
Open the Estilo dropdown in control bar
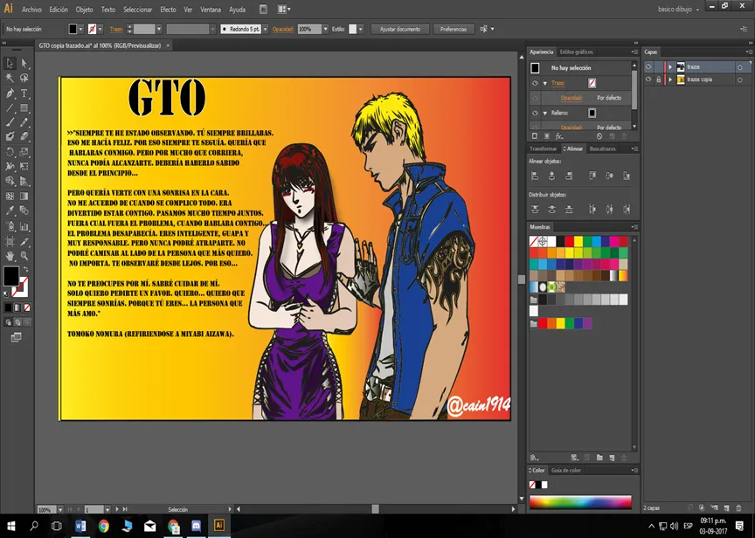point(360,30)
